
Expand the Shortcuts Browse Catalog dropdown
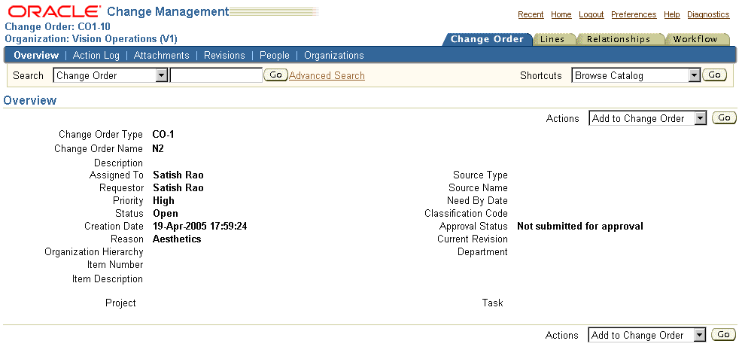636,75
